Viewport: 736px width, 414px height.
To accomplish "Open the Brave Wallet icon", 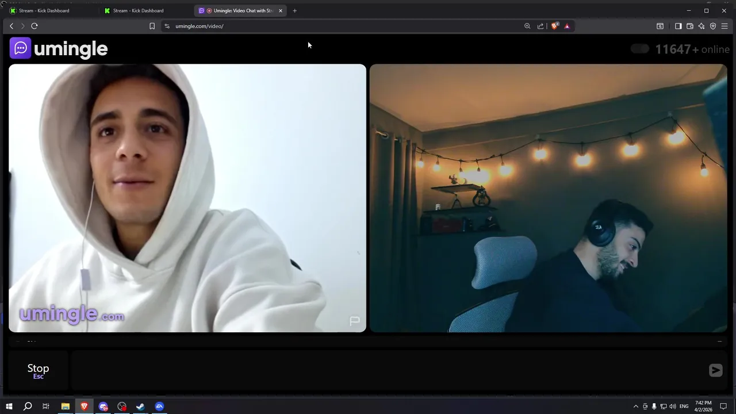I will click(690, 26).
